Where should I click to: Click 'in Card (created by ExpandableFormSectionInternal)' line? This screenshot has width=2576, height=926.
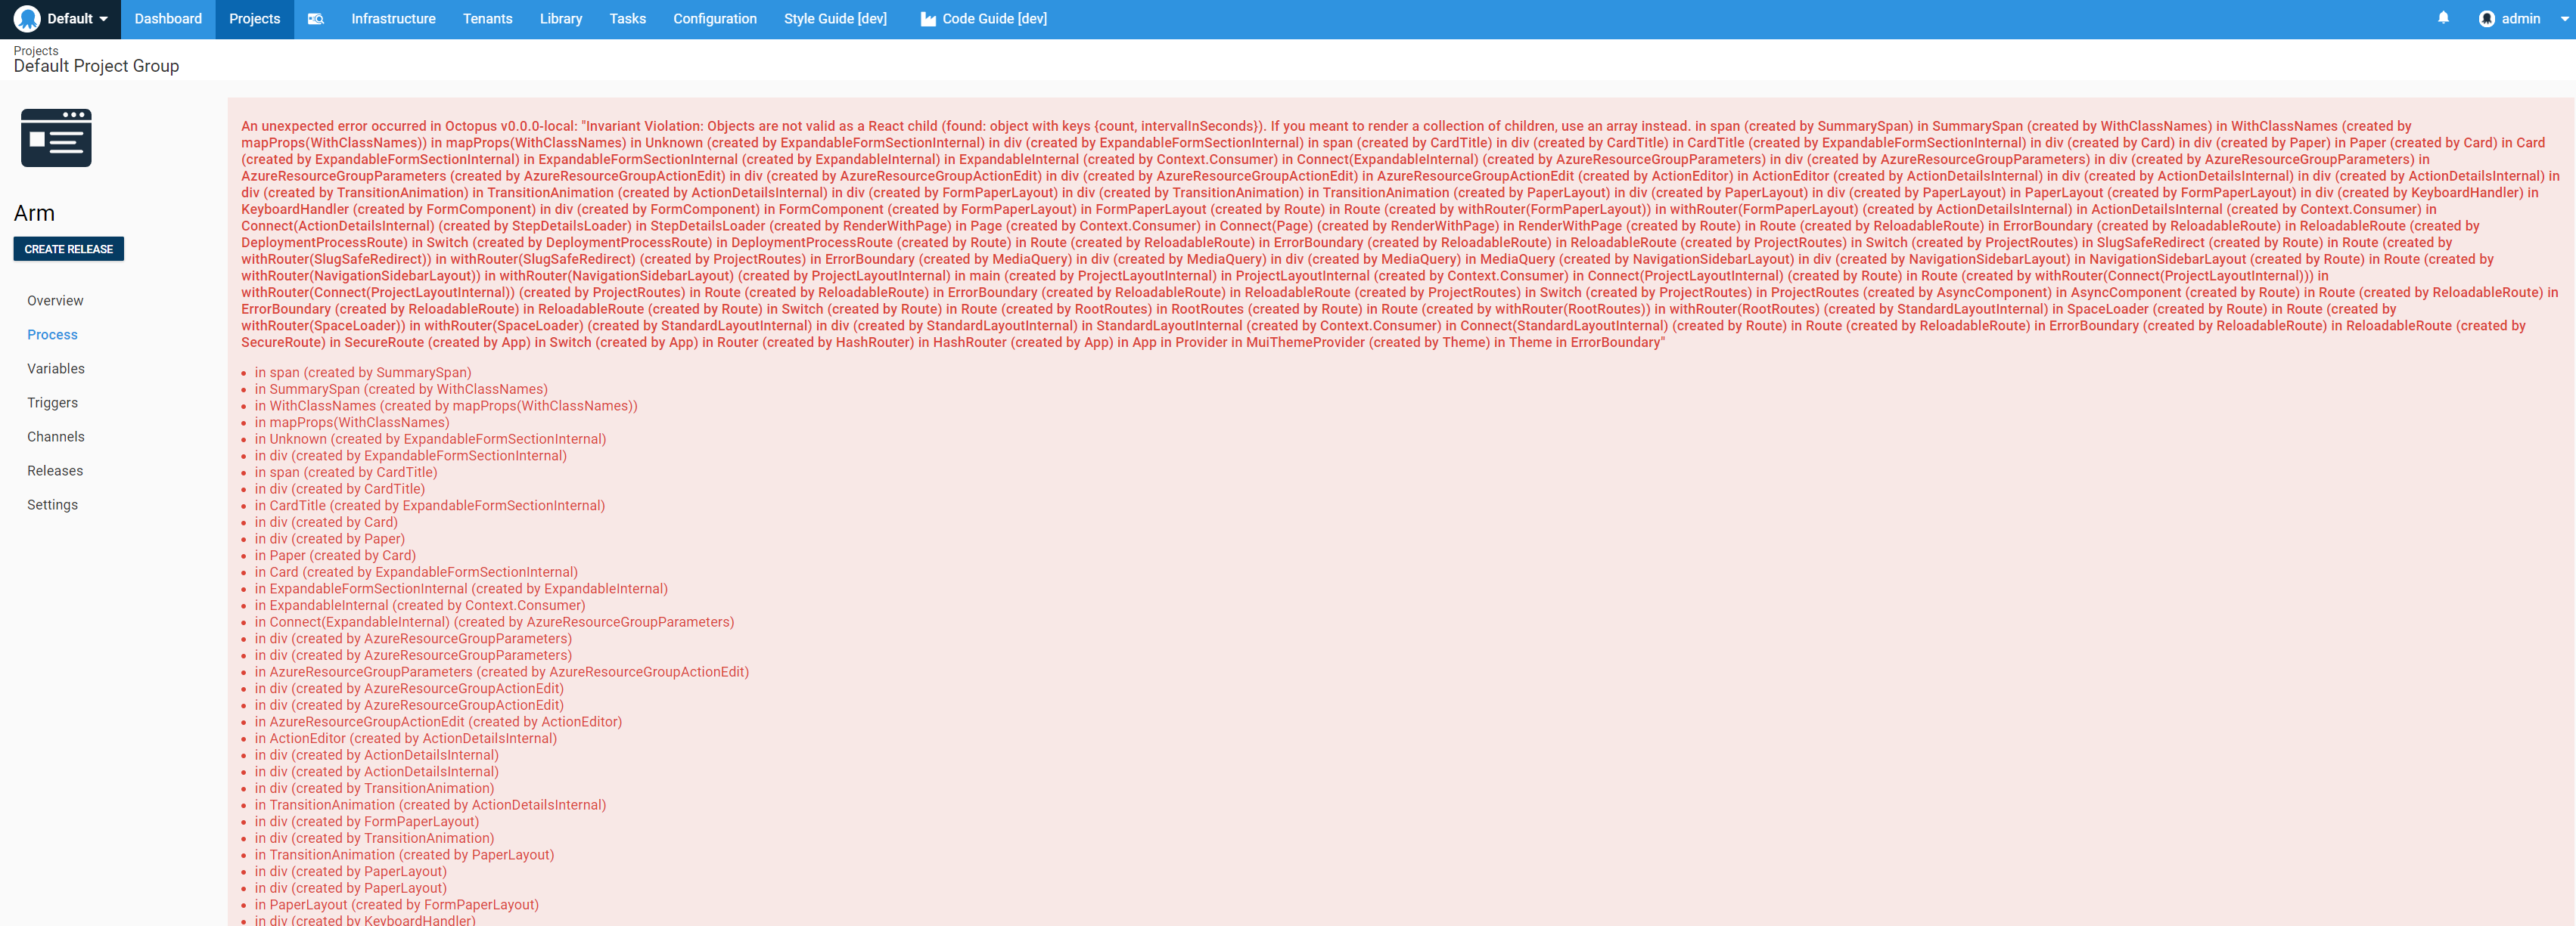click(x=416, y=572)
